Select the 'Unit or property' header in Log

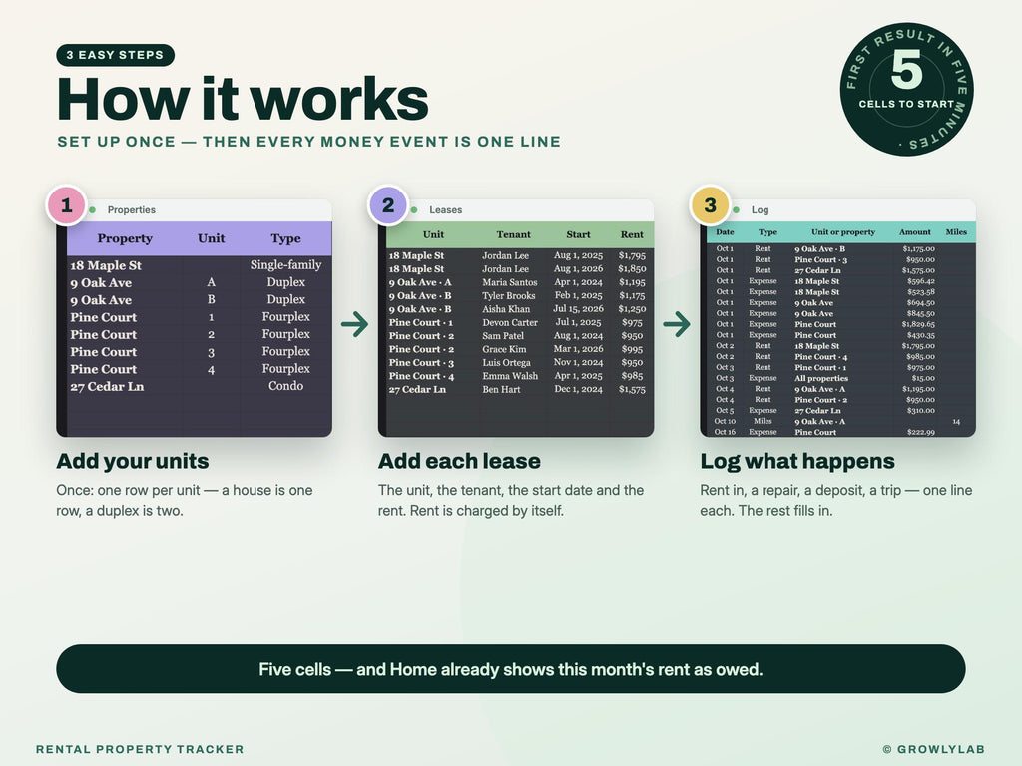coord(842,231)
